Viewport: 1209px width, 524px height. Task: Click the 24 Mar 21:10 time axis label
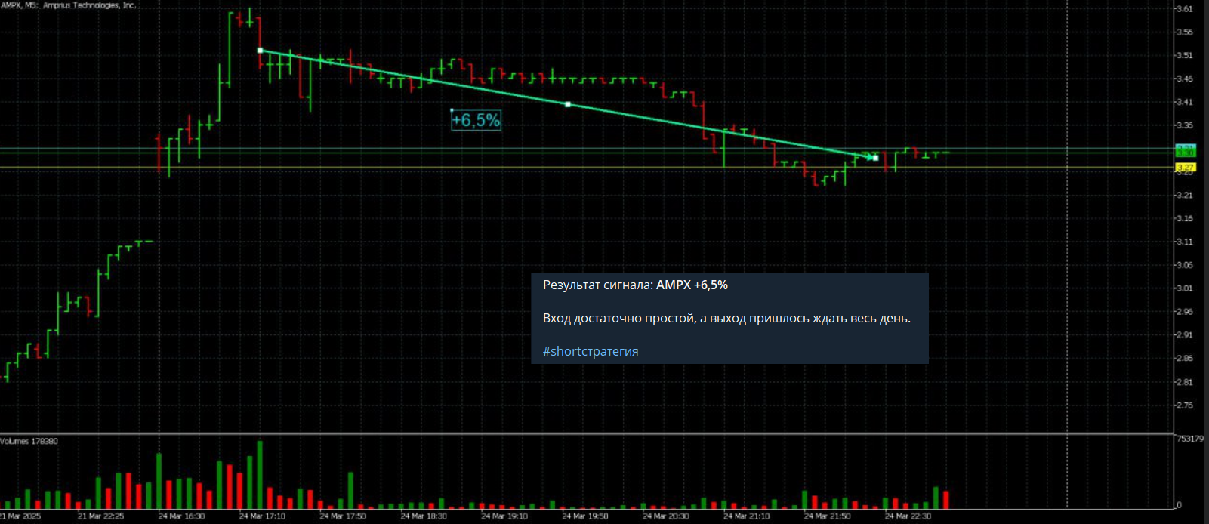[x=748, y=516]
